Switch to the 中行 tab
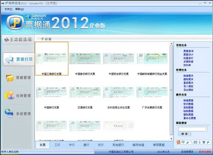The image size is (213, 155). [72, 145]
